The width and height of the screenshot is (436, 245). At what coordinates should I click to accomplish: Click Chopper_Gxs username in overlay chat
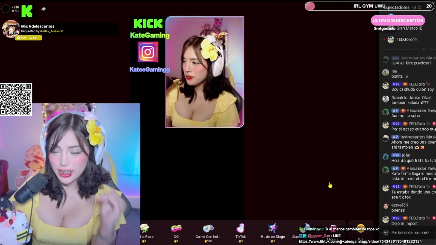pyautogui.click(x=319, y=236)
